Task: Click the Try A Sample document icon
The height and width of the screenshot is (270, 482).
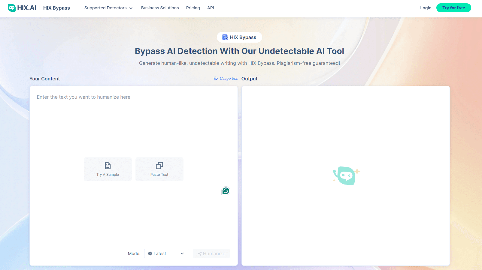Action: pyautogui.click(x=108, y=166)
